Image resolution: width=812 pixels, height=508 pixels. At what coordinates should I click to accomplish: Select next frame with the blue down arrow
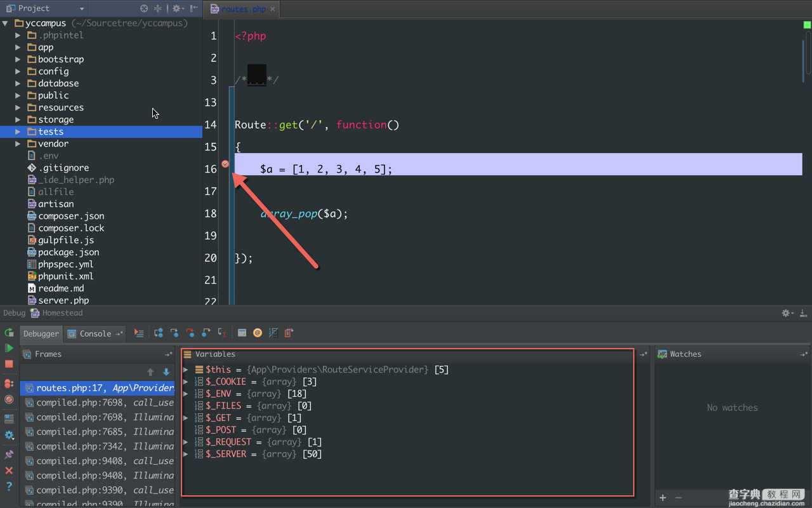coord(166,372)
